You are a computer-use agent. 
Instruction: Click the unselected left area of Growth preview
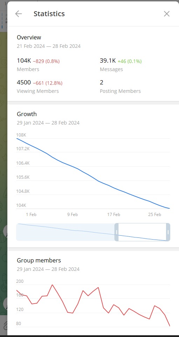tap(65, 232)
